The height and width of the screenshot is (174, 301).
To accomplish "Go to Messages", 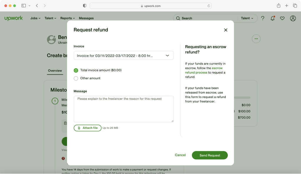I will (x=86, y=18).
